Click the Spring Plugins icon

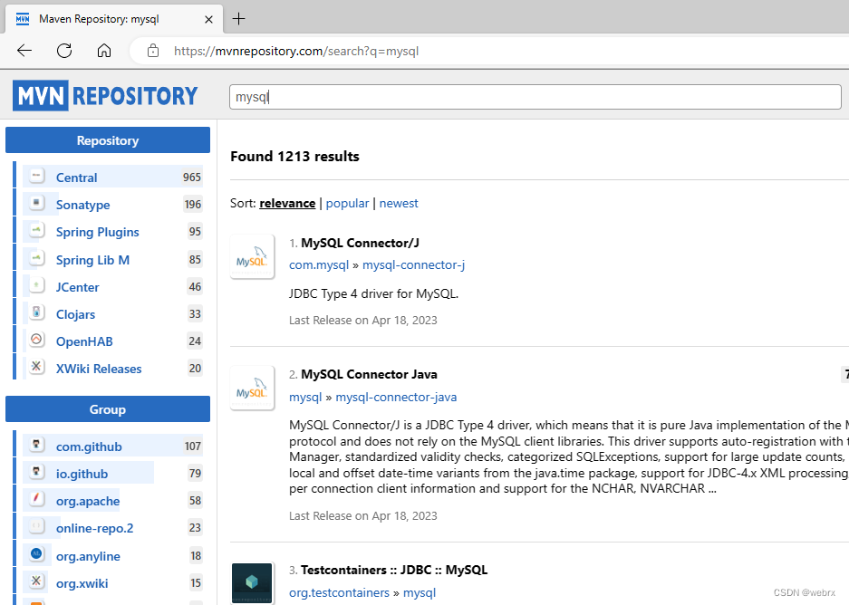pos(36,231)
